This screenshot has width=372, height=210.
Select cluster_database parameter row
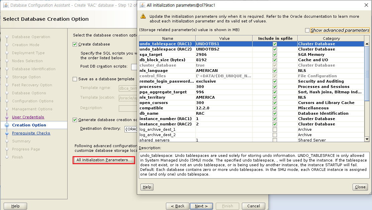(x=252, y=65)
